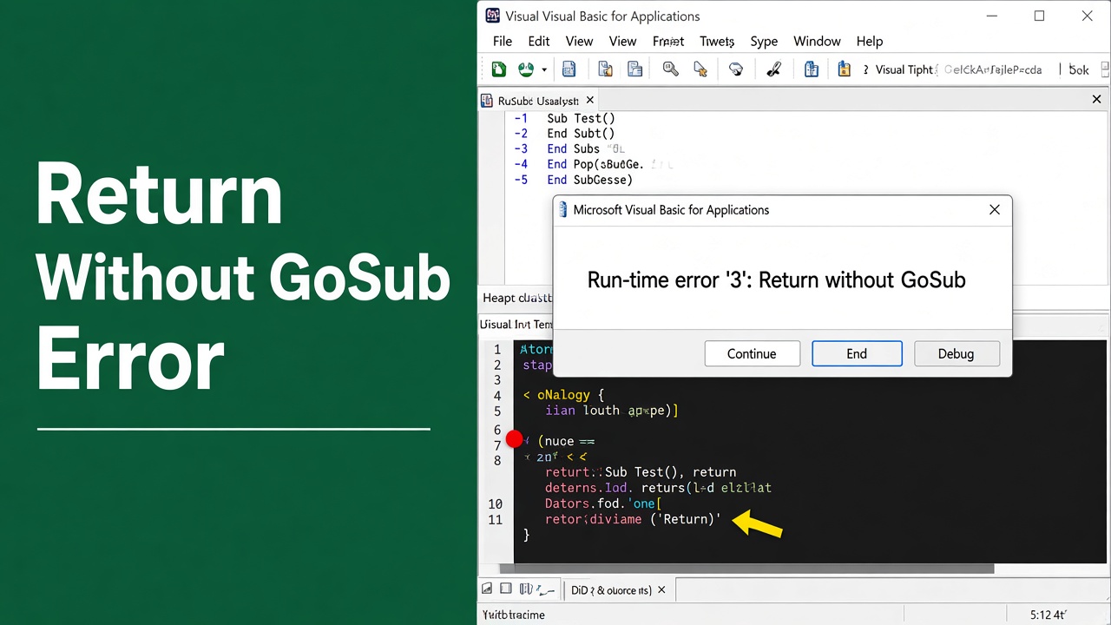Open the Help menu

[x=870, y=41]
